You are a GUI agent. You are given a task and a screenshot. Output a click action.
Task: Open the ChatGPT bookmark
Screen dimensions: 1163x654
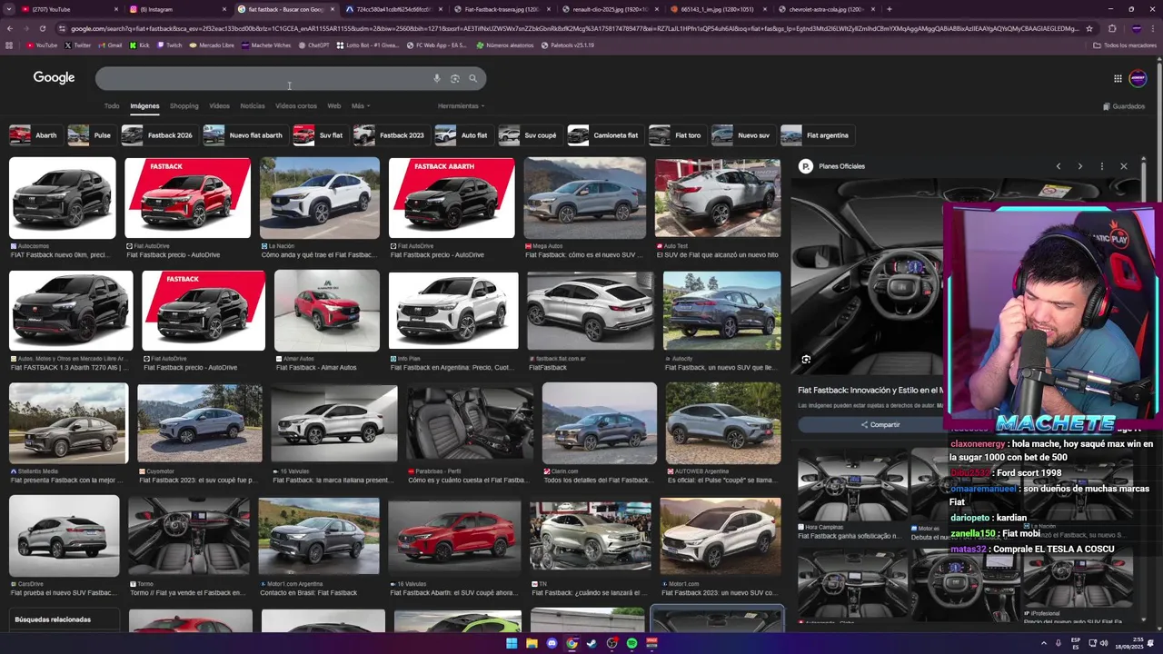click(313, 45)
